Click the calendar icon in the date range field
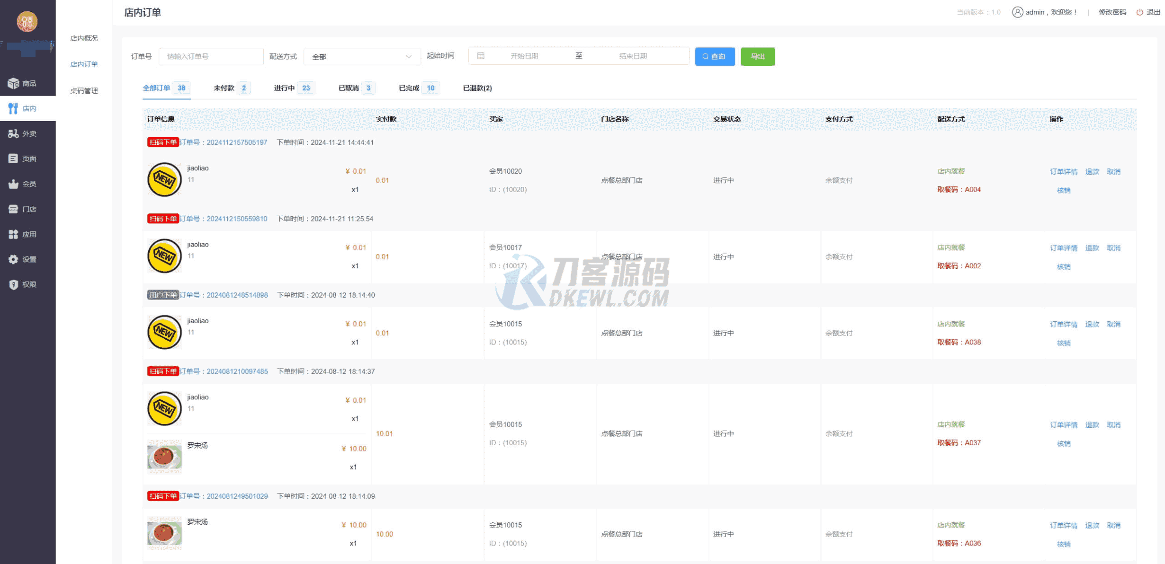The height and width of the screenshot is (564, 1165). pyautogui.click(x=480, y=56)
